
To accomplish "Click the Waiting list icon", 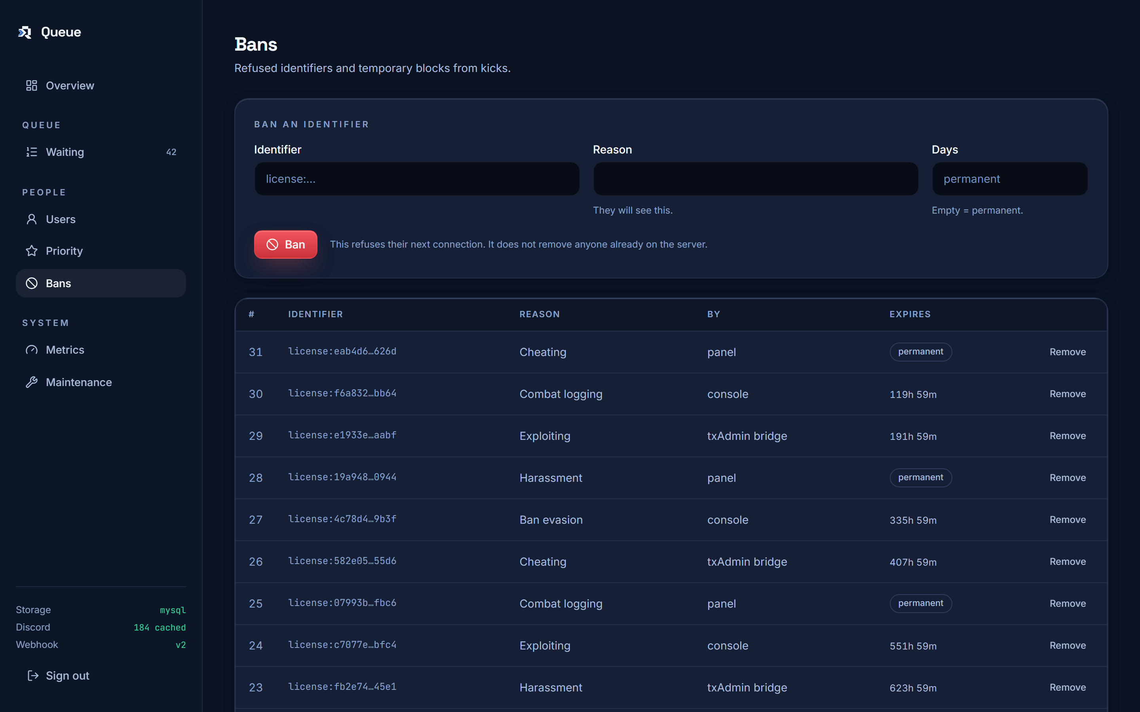I will tap(32, 152).
